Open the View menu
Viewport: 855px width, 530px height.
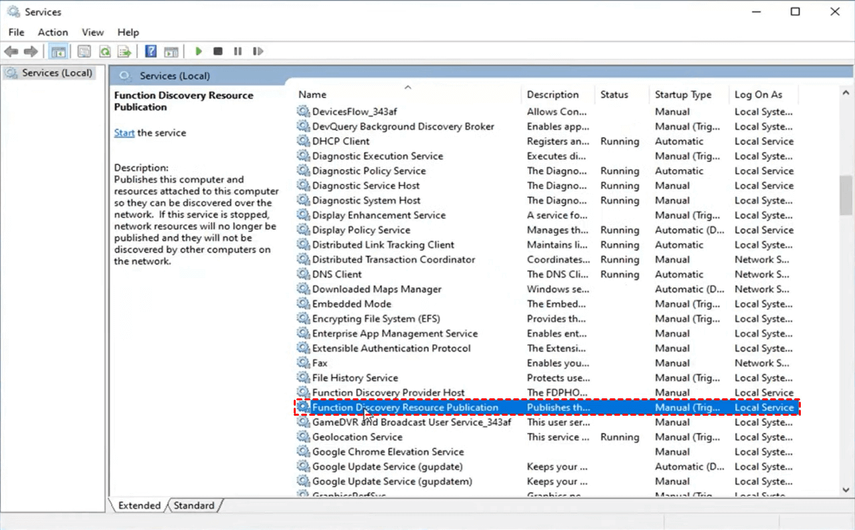92,32
